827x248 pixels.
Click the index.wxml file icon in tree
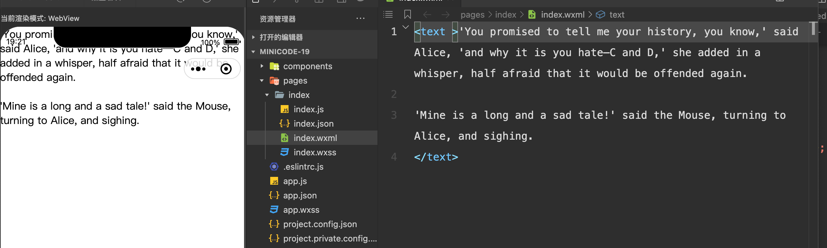click(285, 138)
